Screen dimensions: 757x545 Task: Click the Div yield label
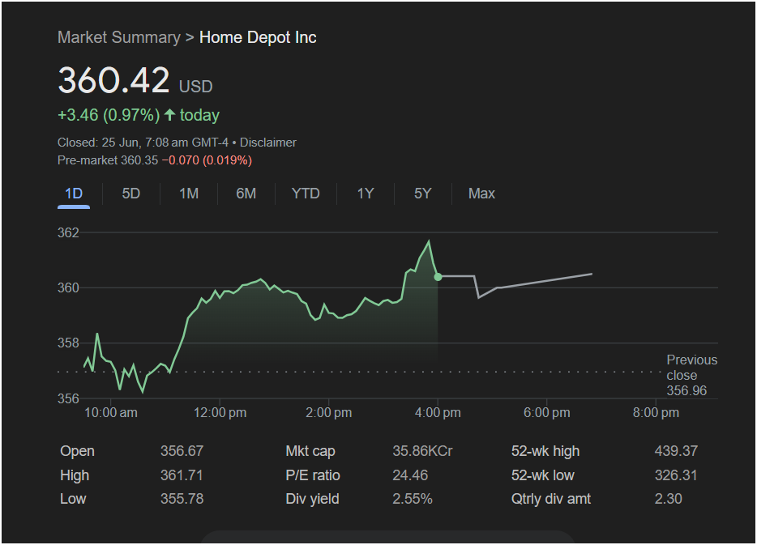(312, 499)
